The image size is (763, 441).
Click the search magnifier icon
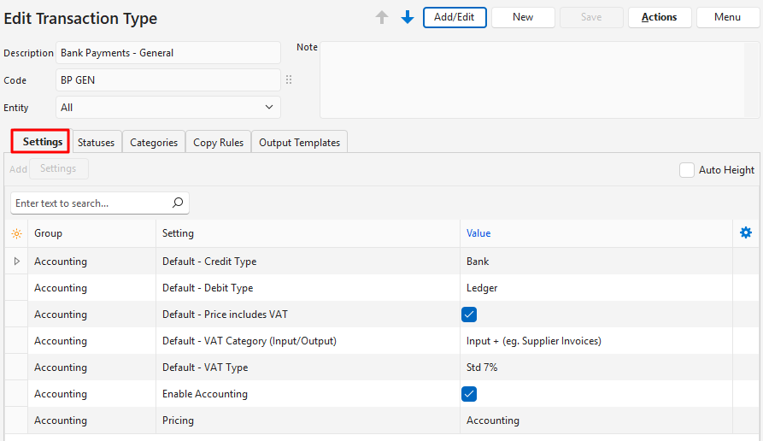pyautogui.click(x=178, y=203)
